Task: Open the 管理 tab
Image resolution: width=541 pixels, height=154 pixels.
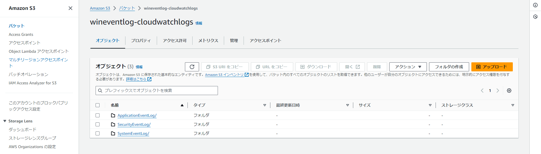Action: [x=234, y=41]
